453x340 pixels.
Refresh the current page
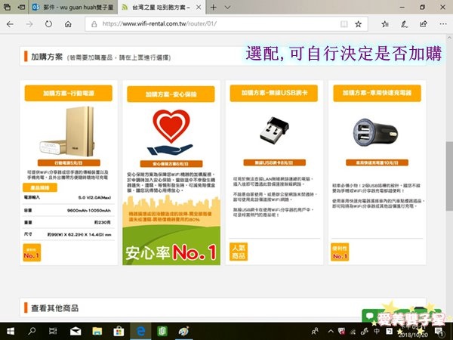48,24
